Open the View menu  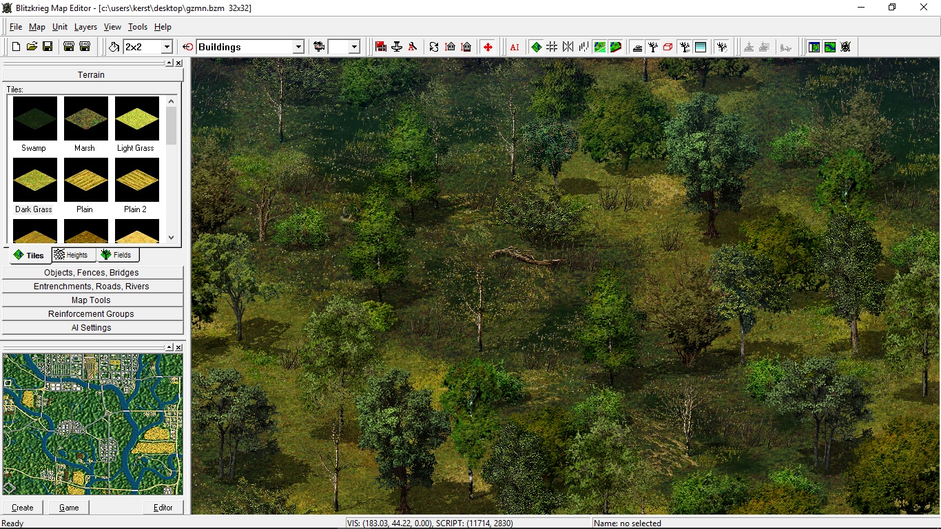click(112, 27)
